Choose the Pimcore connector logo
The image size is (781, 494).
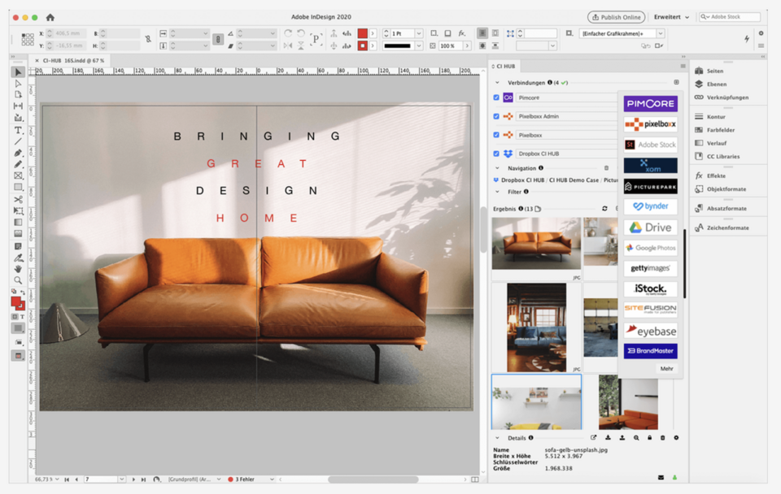click(x=651, y=103)
